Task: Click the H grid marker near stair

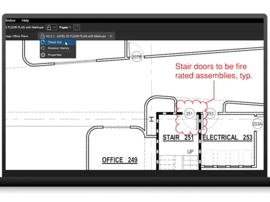Action: pos(151,119)
